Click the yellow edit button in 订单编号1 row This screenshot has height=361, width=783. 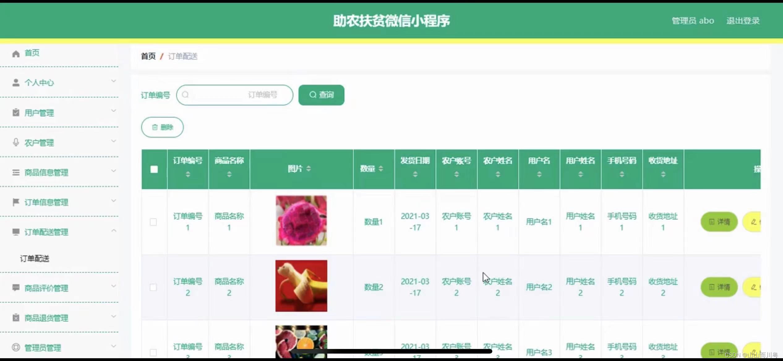(x=752, y=222)
